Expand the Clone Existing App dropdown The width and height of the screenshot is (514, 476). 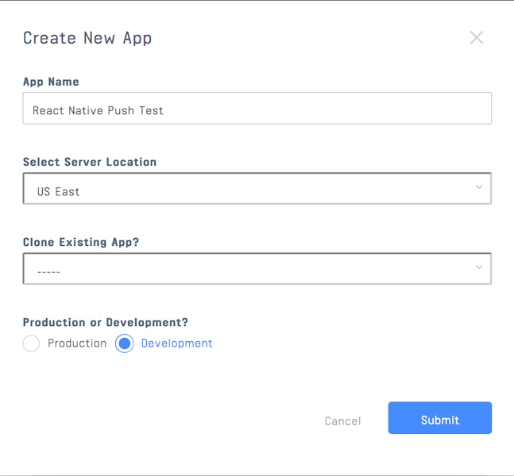[x=257, y=269]
